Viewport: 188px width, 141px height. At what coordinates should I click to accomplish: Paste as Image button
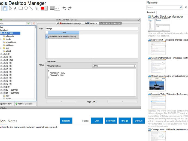click(125, 121)
